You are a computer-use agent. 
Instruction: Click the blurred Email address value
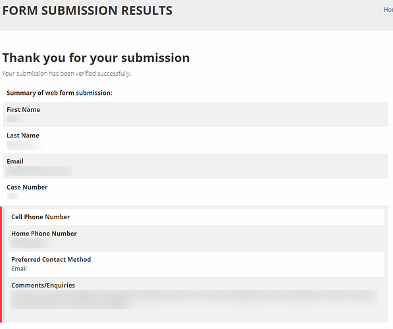pos(38,171)
